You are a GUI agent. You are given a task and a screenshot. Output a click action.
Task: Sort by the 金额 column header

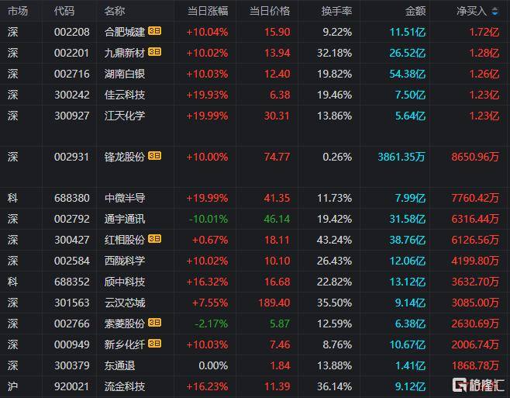click(415, 12)
